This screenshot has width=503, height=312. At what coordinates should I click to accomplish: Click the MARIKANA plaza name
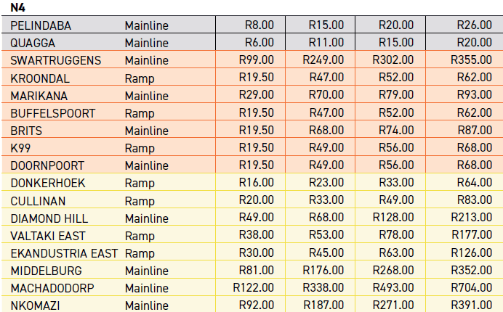coord(39,95)
